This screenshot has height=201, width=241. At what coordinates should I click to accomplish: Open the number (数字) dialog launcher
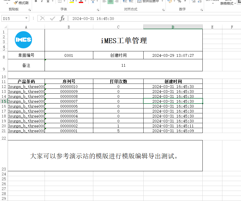[202, 10]
